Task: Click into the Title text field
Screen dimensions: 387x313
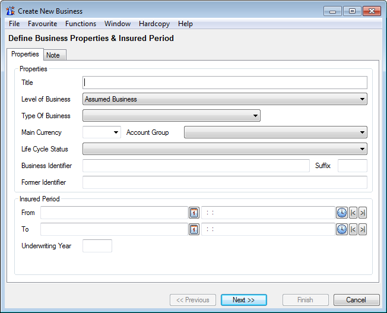Action: (225, 83)
